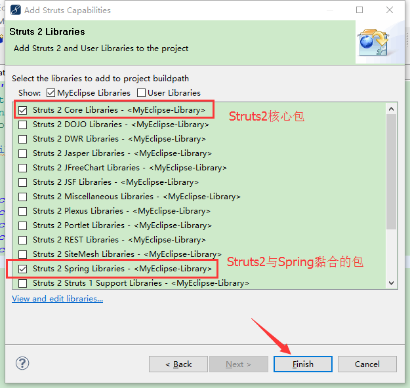
Task: Open the View and edit libraries link
Action: pyautogui.click(x=57, y=298)
